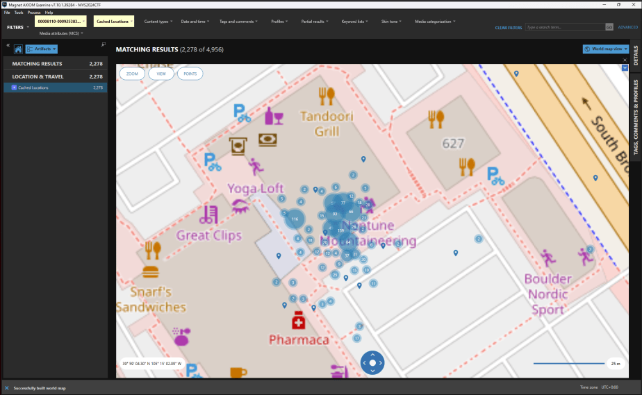Click the pin icon atop the artifacts panel
The height and width of the screenshot is (395, 642).
(104, 44)
